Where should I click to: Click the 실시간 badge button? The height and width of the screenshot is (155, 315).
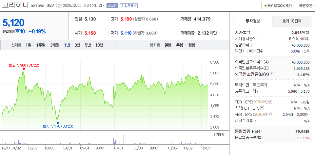pos(112,6)
